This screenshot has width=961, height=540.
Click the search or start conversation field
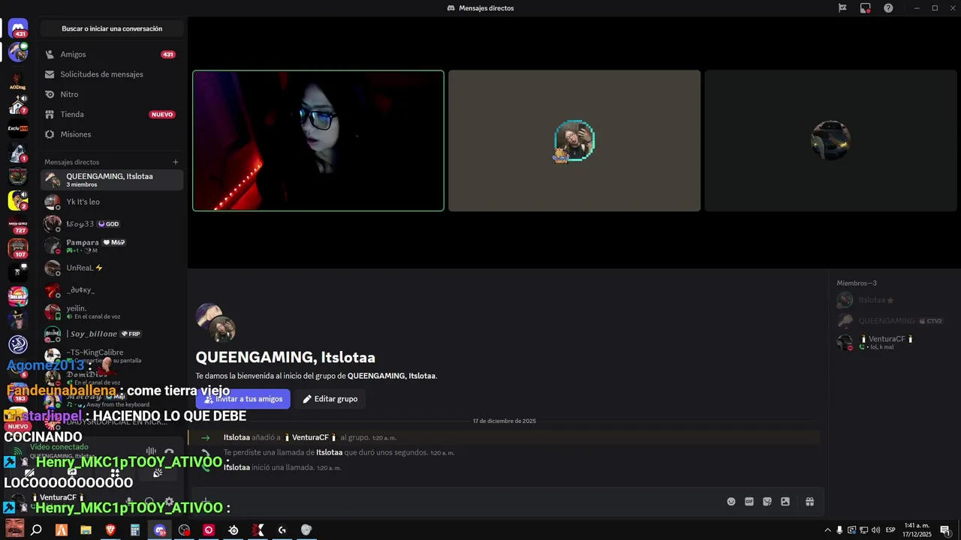(x=112, y=28)
